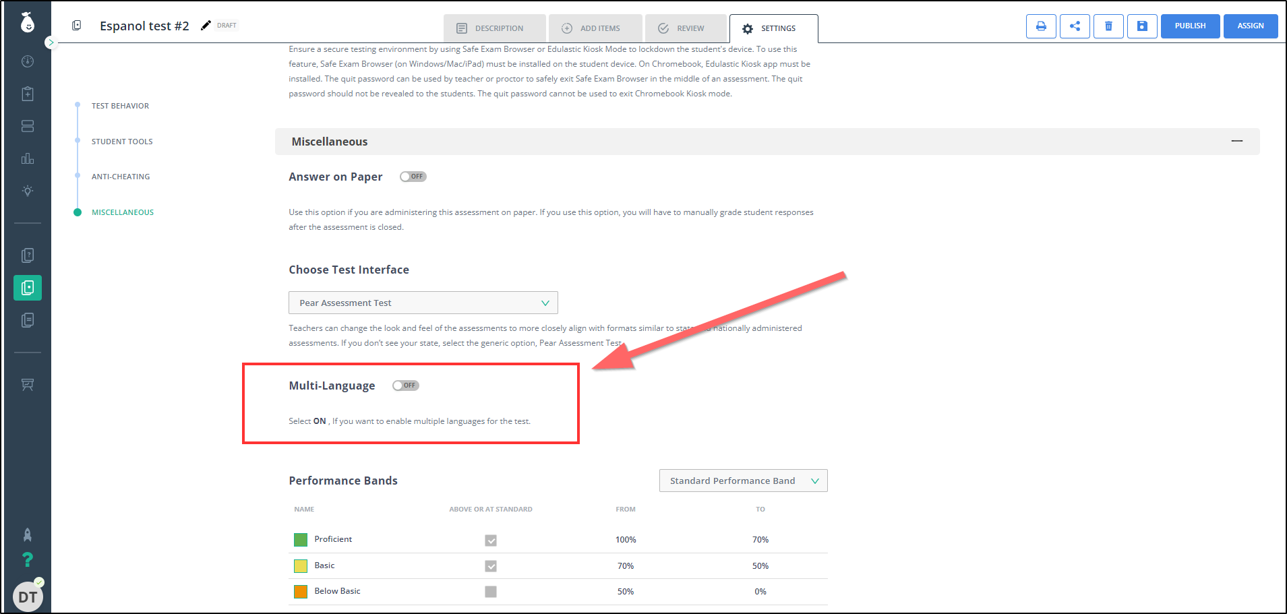Open the Insights bar chart sidebar icon
Screen dimensions: 1287x614
(x=28, y=158)
